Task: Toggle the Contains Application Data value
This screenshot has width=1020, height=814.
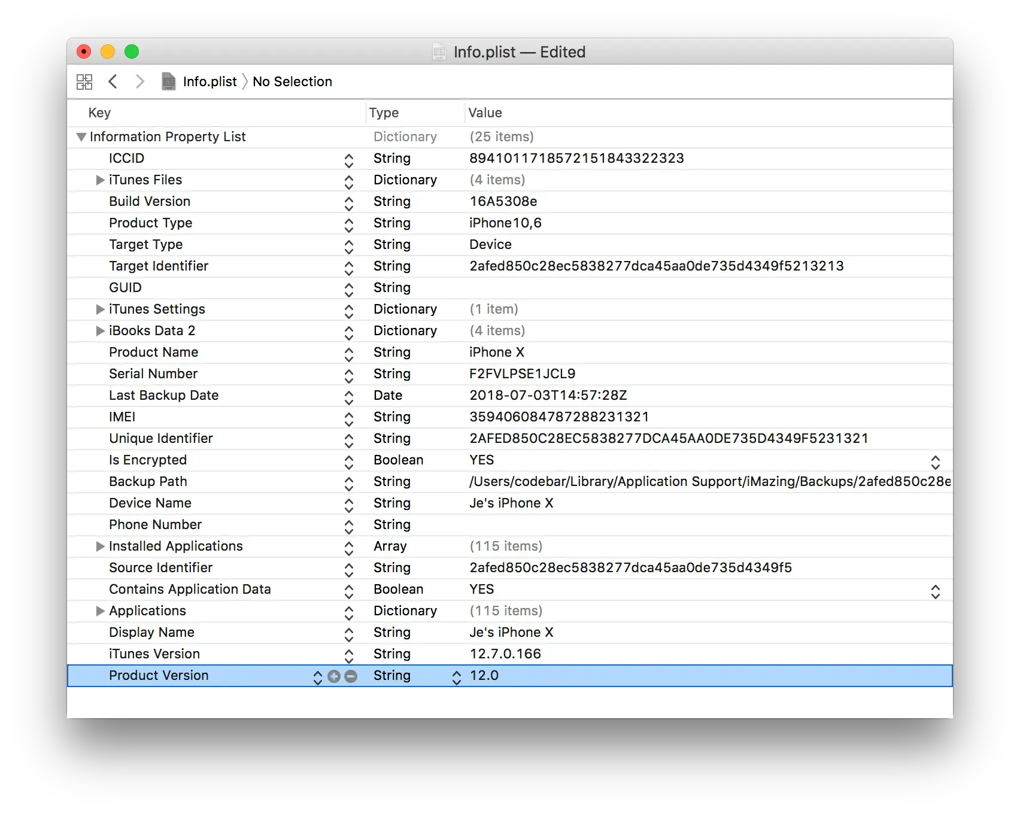Action: (x=936, y=591)
